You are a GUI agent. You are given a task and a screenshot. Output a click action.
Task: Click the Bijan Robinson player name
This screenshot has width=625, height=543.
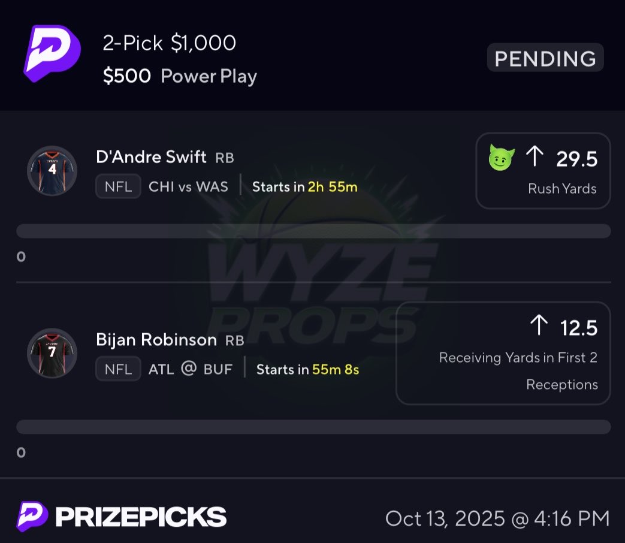pyautogui.click(x=156, y=340)
